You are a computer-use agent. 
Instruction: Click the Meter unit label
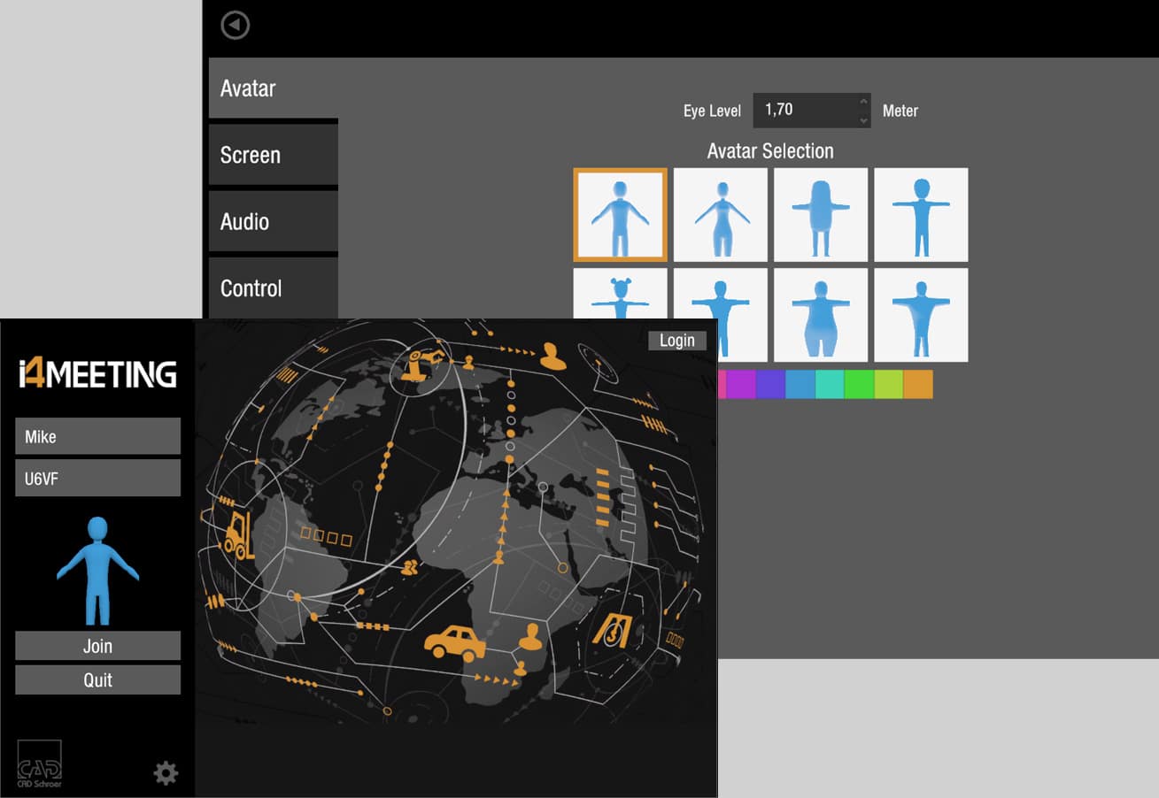(x=900, y=111)
